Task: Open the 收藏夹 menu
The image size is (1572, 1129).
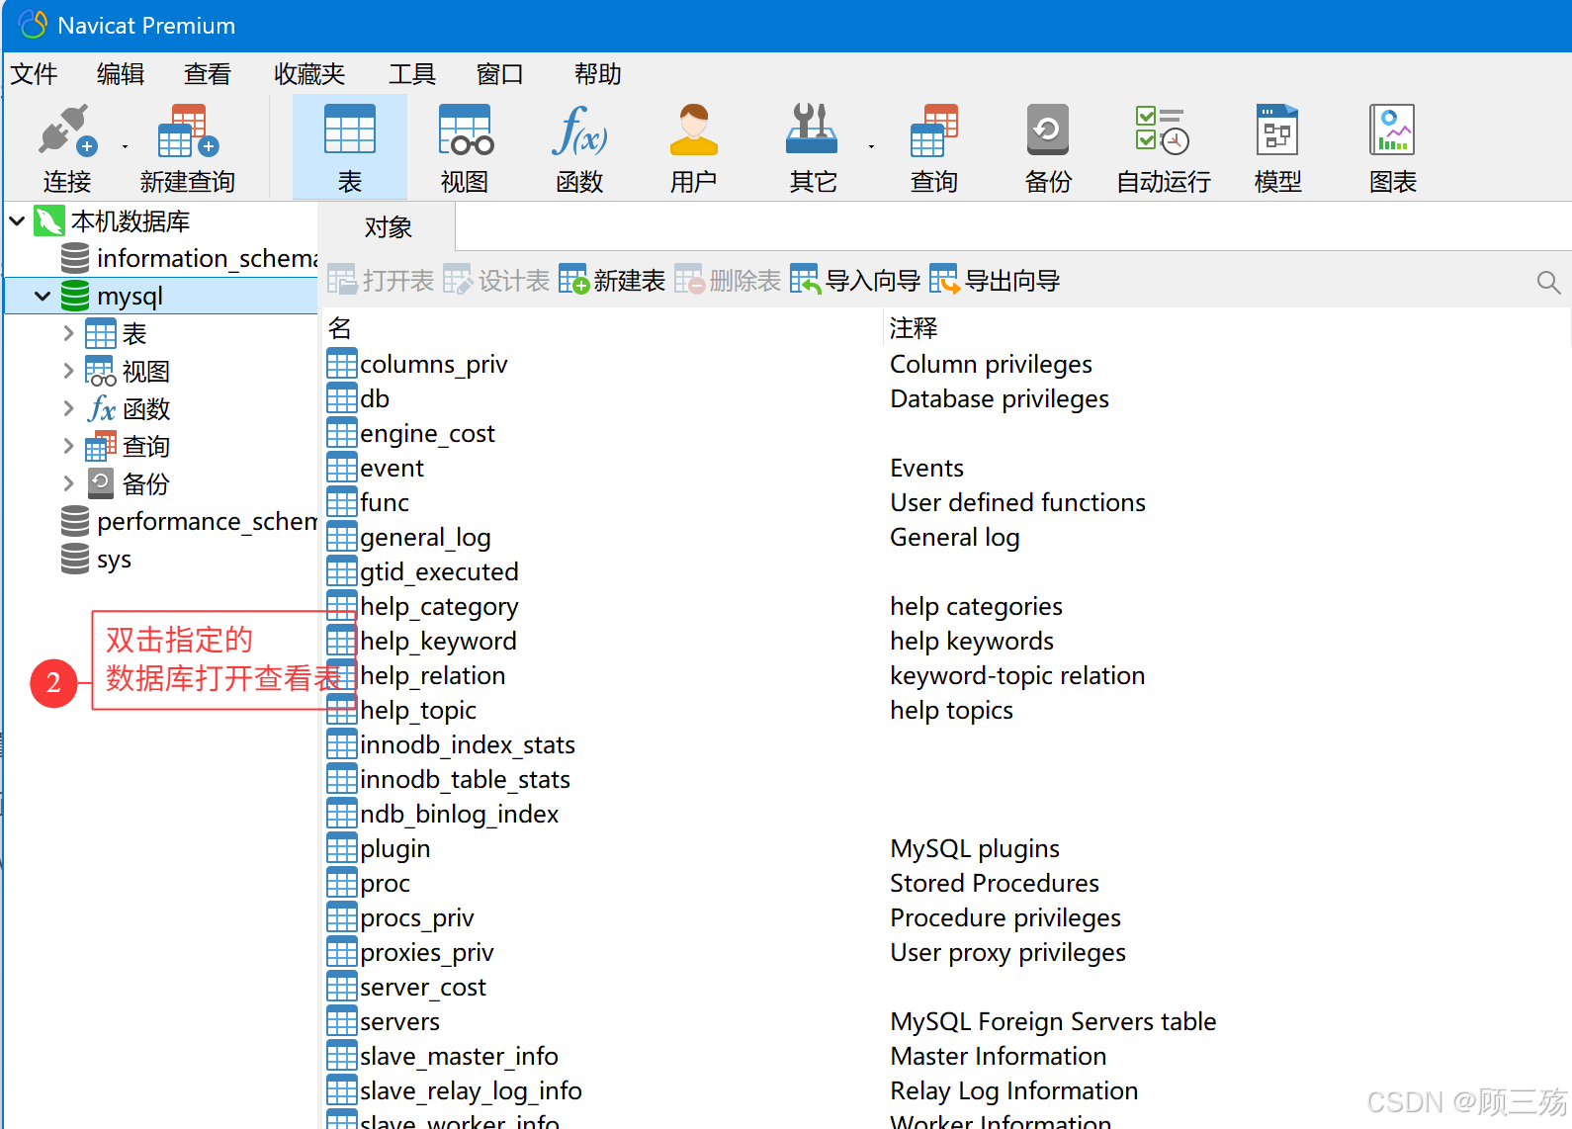Action: tap(309, 74)
